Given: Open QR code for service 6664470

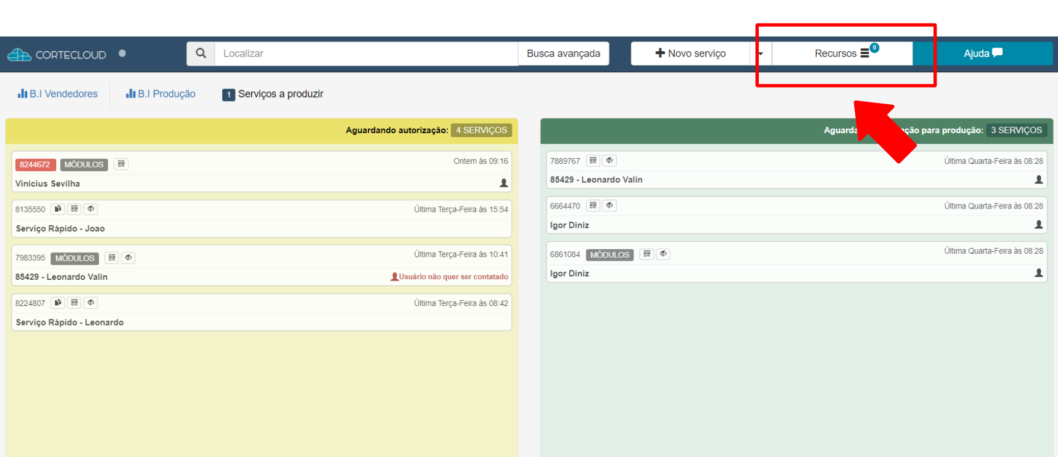Looking at the screenshot, I should click(593, 206).
